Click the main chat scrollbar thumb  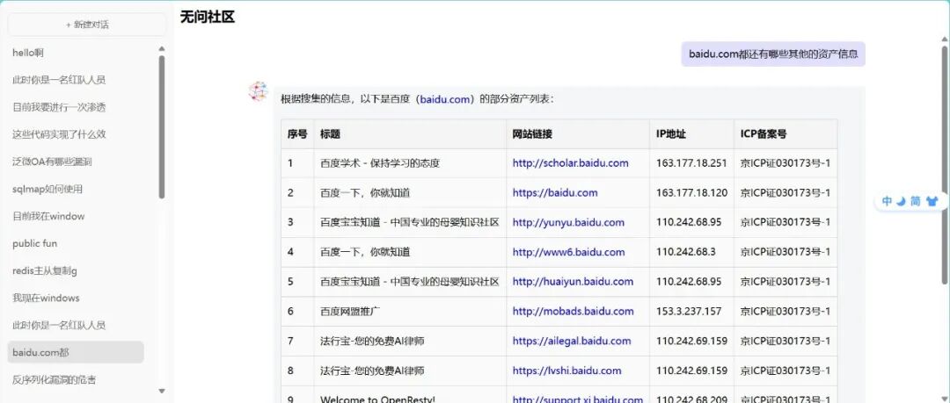point(945,164)
